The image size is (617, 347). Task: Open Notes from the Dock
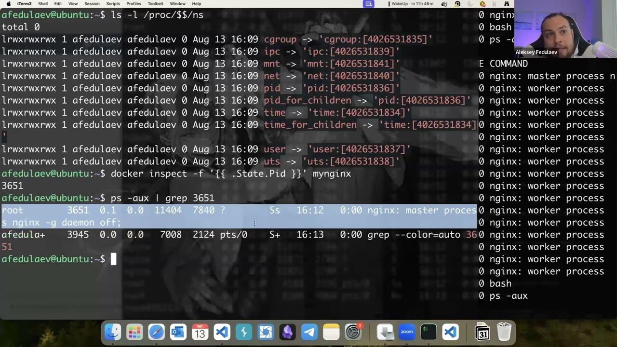coord(331,332)
